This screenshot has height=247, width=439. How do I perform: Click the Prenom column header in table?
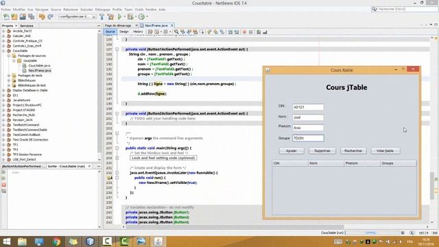click(x=362, y=163)
